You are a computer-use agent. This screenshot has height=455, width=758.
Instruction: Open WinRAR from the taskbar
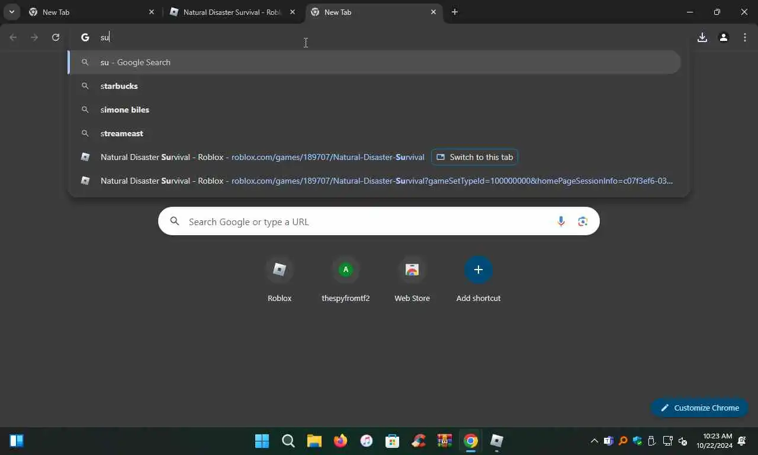coord(445,441)
